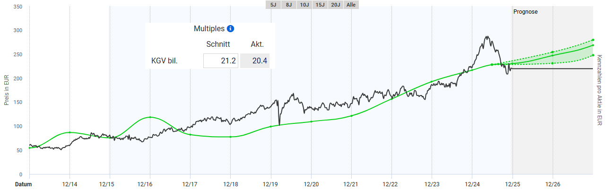
Task: Click green data marker at 12/22
Action: 391,98
